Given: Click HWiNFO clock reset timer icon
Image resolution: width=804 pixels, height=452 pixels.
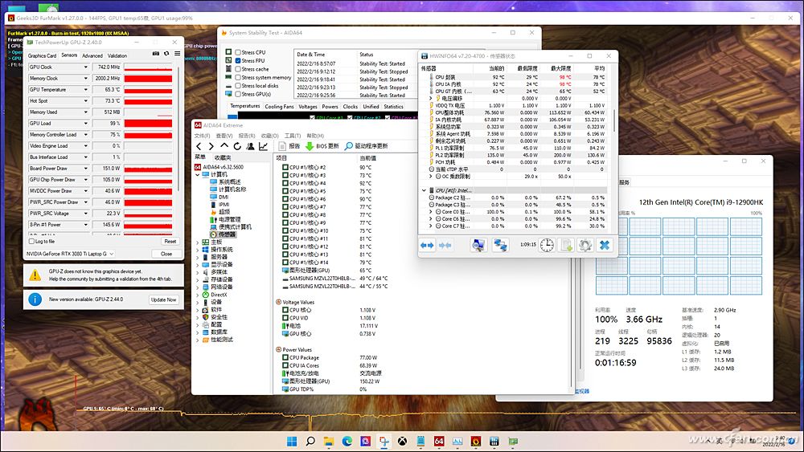Looking at the screenshot, I should point(547,245).
